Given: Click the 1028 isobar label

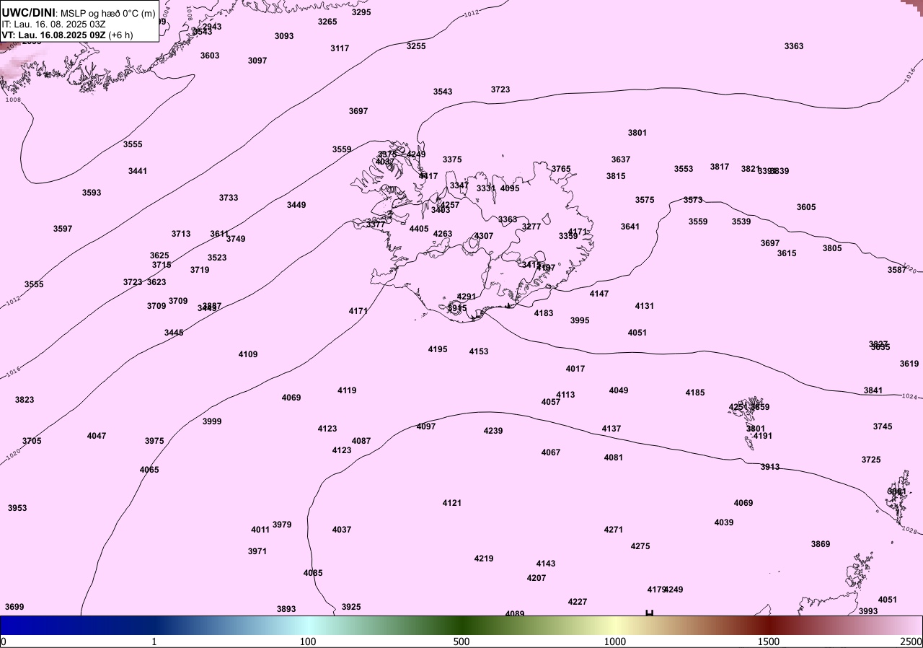Looking at the screenshot, I should 909,530.
